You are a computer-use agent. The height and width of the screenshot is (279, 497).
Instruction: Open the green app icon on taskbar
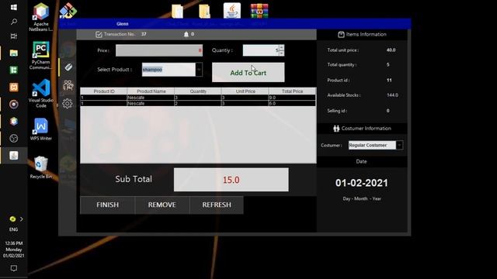[14, 70]
